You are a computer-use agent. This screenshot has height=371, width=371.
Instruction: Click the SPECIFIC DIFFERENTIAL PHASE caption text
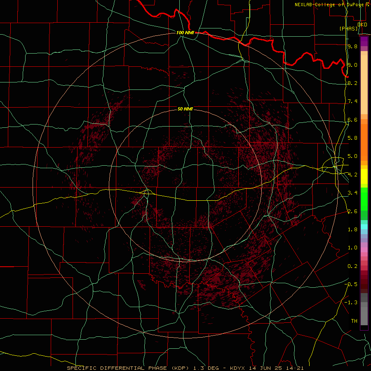(x=117, y=368)
